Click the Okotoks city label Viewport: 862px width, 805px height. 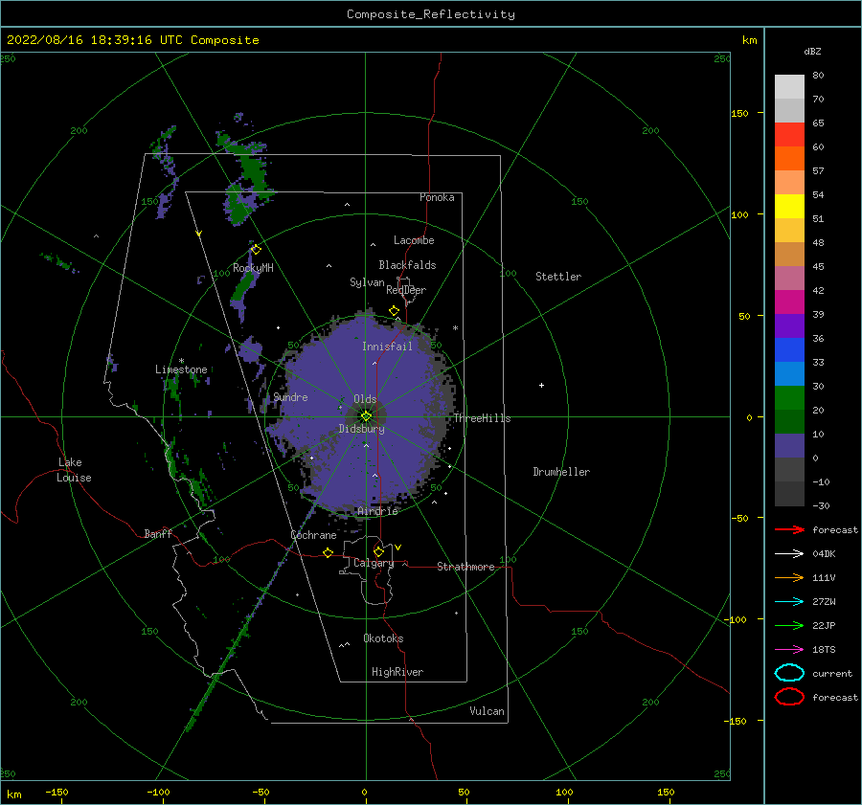(383, 637)
